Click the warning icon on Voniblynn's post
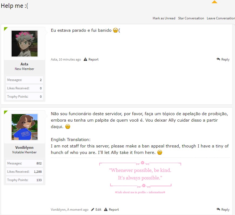 [106, 209]
